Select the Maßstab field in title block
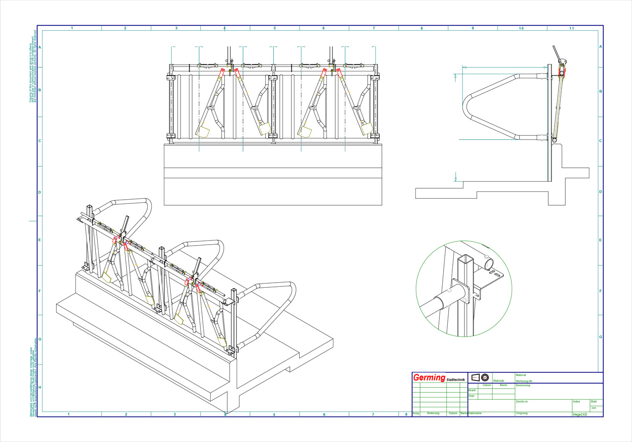Screen dimensions: 632x442 tap(503, 378)
